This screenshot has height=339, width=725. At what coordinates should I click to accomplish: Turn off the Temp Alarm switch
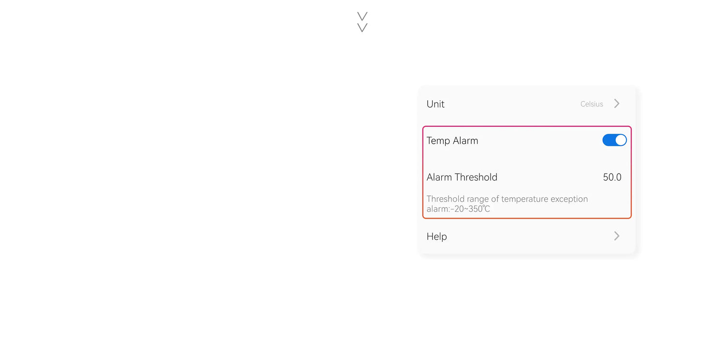[614, 140]
